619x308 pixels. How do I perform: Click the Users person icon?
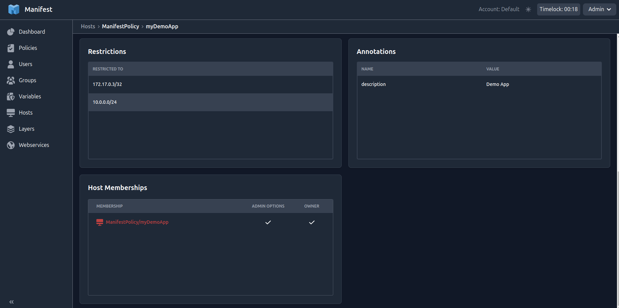pos(11,64)
